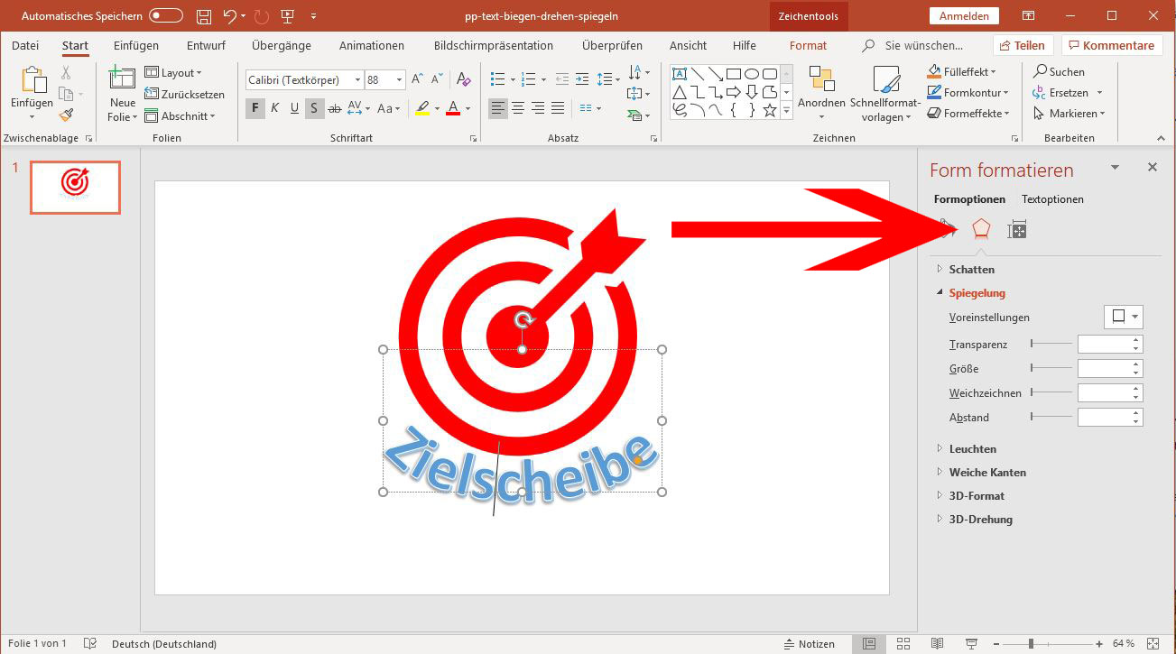Select slide 1 thumbnail in the panel
Screen dimensions: 1176x654
[x=75, y=187]
